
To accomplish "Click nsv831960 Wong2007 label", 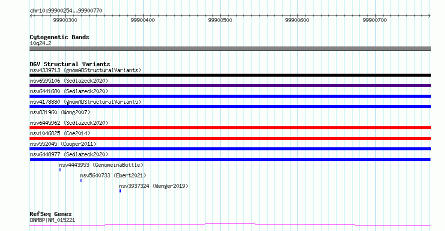I will (x=60, y=112).
